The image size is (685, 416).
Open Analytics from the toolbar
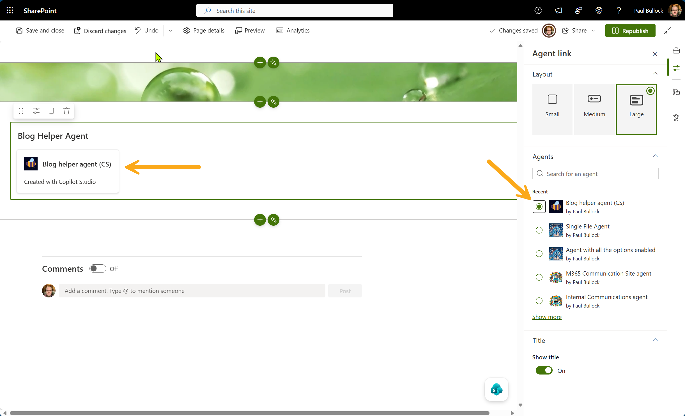point(293,30)
